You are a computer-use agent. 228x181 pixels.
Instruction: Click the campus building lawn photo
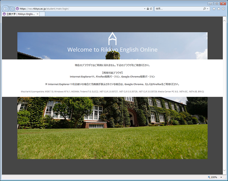(x=112, y=128)
